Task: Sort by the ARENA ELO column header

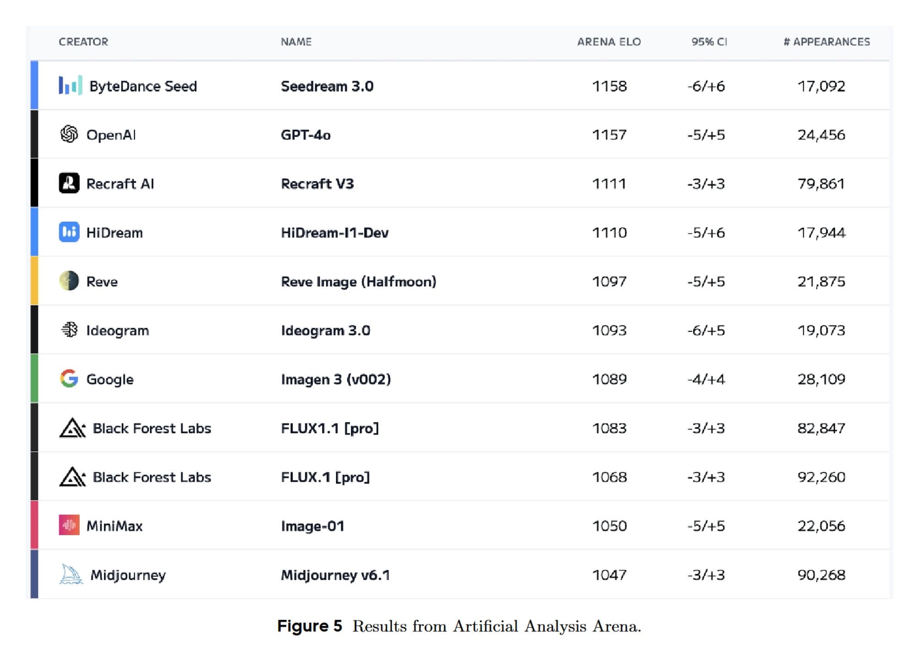Action: [609, 42]
